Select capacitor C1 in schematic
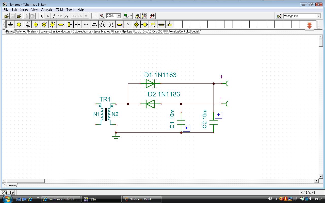 (x=181, y=122)
